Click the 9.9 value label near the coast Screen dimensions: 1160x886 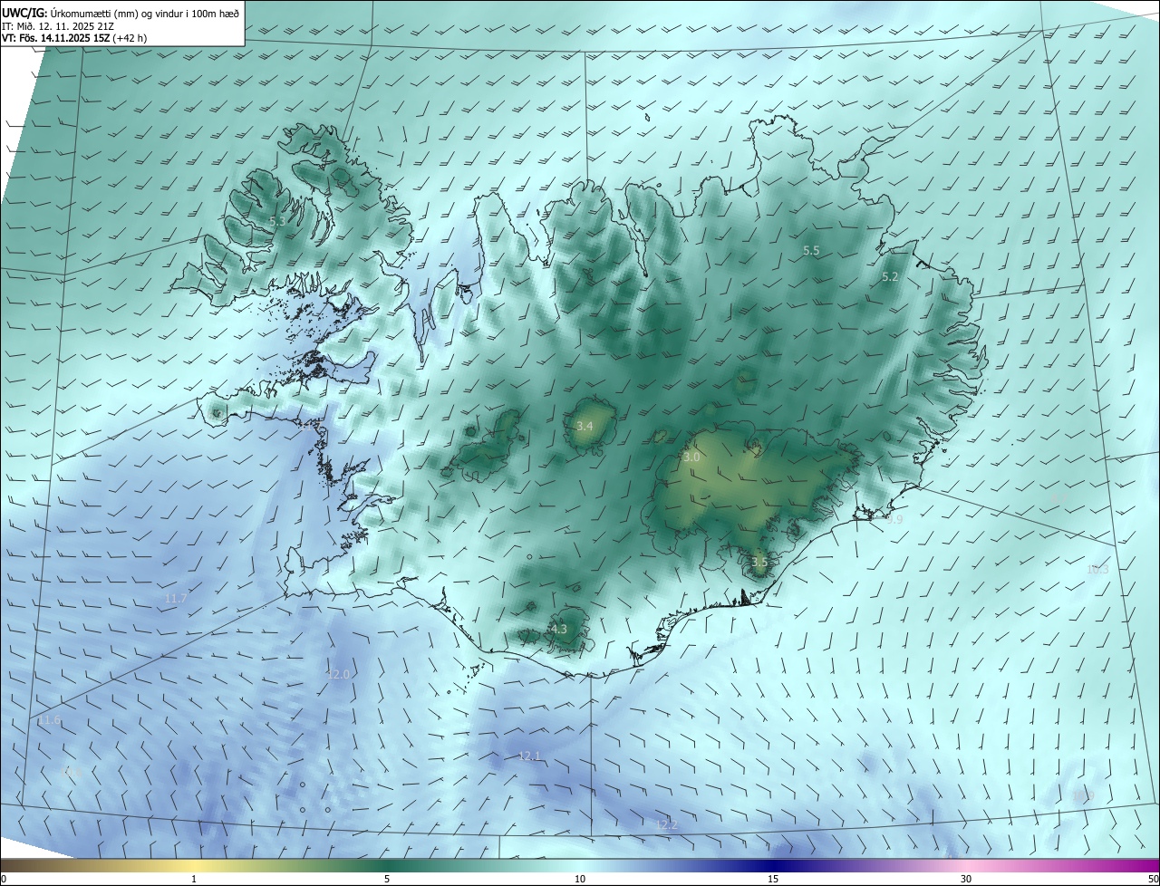pos(894,520)
